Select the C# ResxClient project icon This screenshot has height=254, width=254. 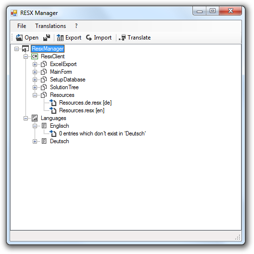[35, 56]
